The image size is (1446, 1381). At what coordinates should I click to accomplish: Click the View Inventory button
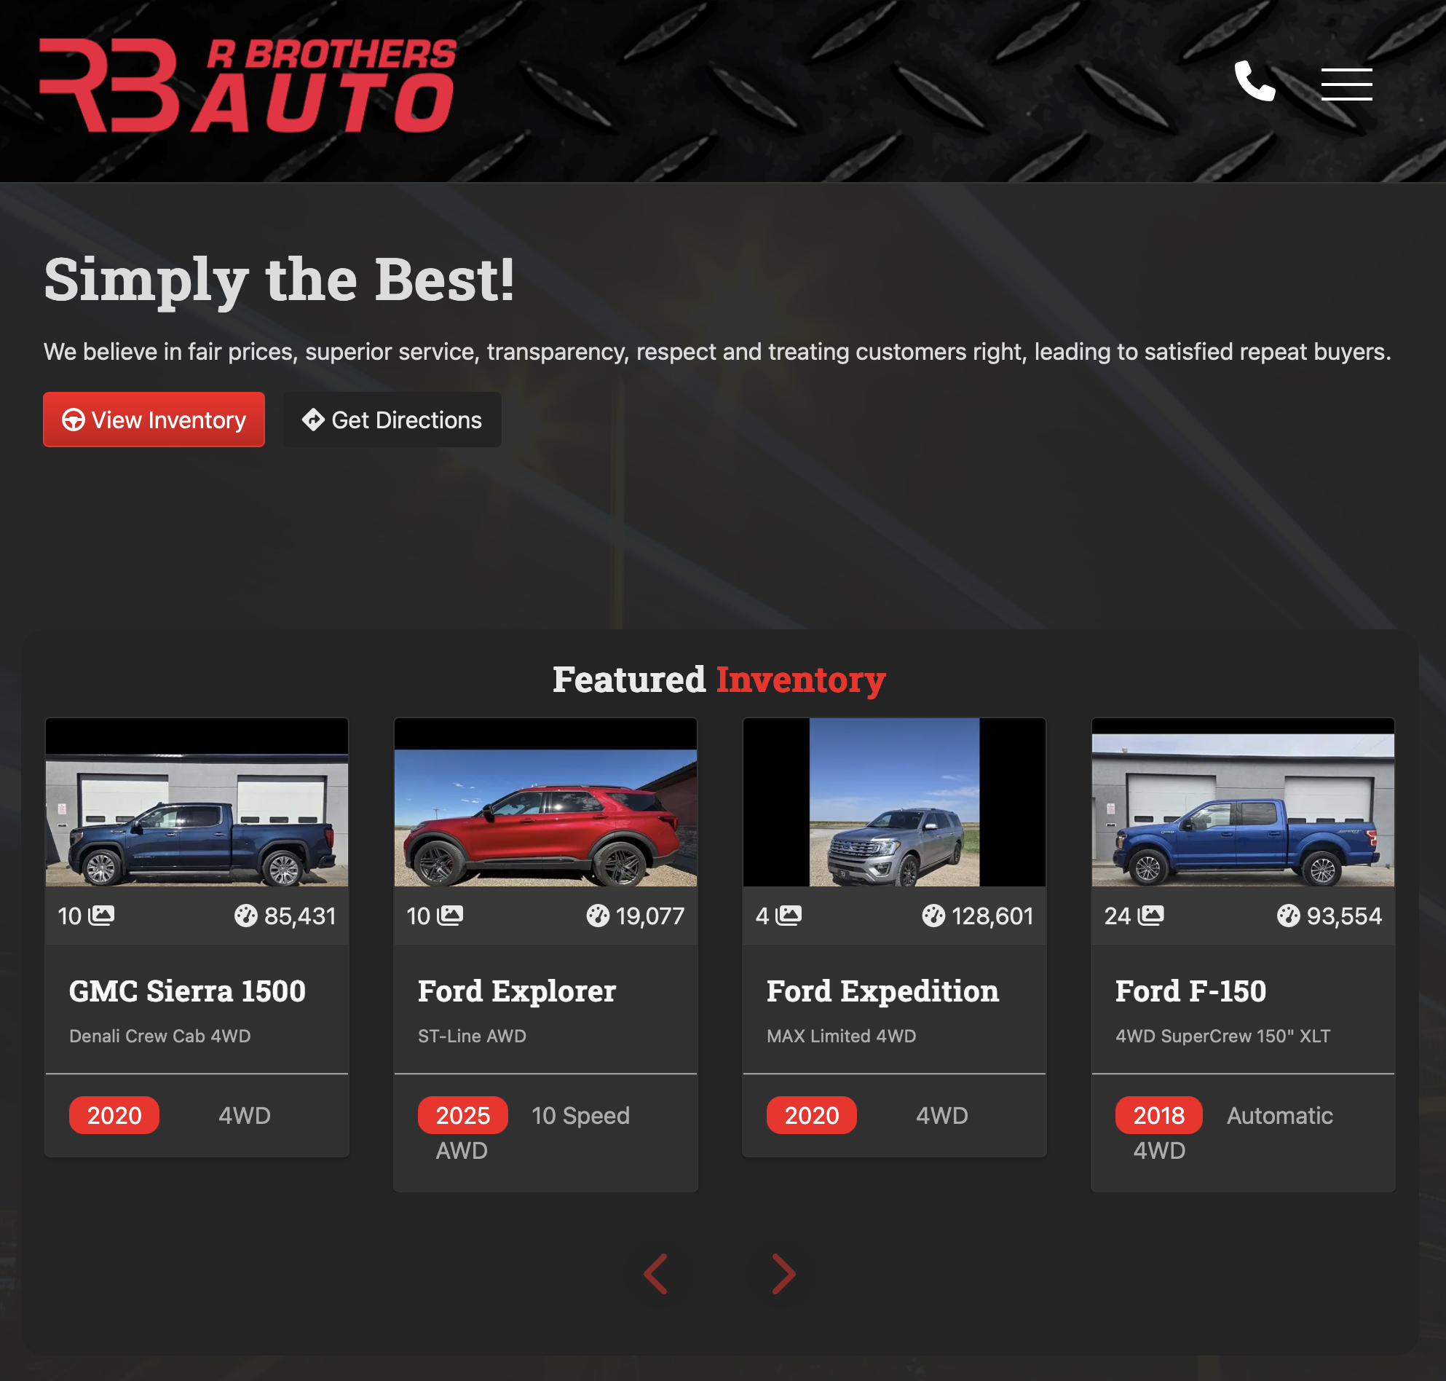point(154,420)
